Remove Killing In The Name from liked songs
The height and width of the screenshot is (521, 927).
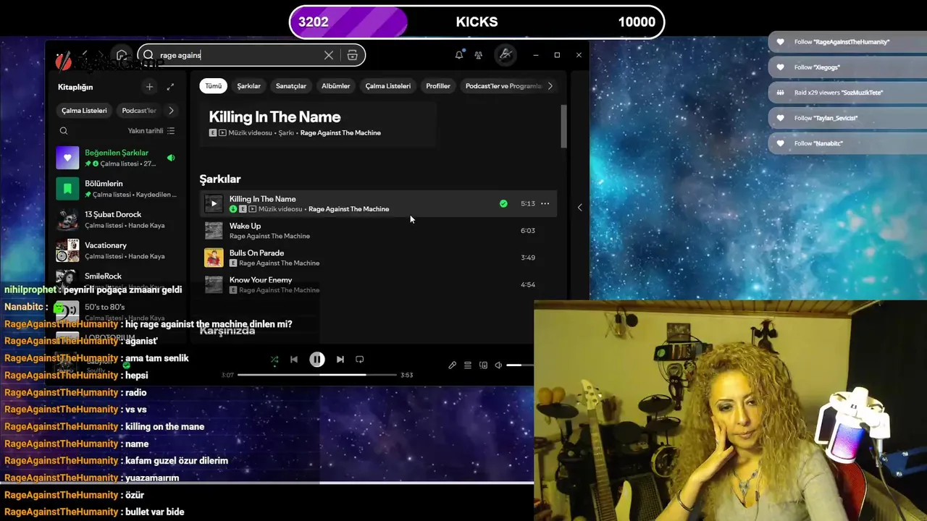click(503, 204)
